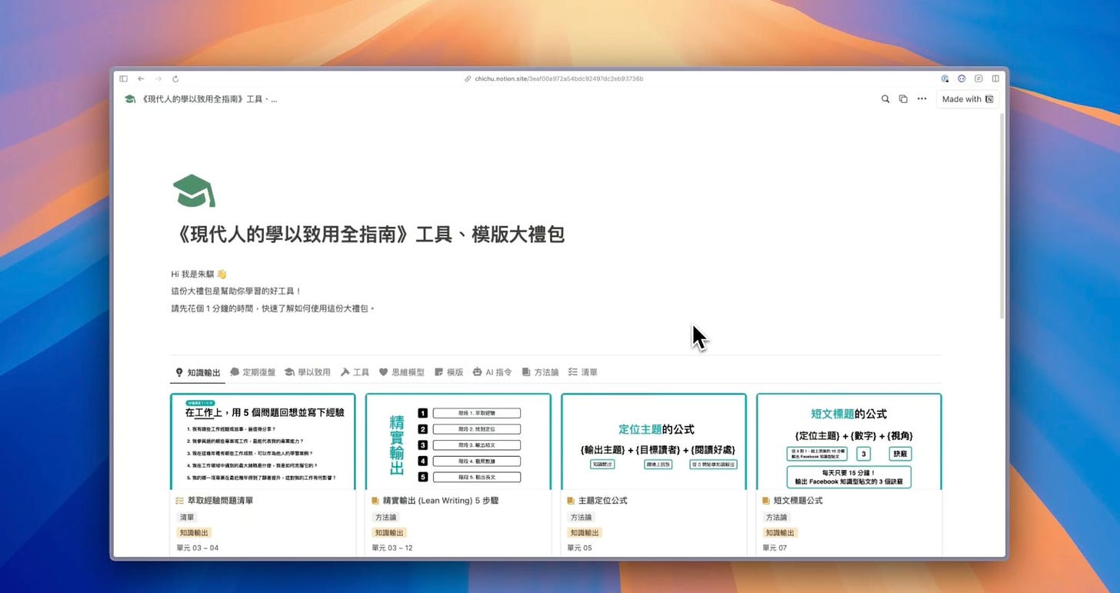Open the 定位主題的公式 card cover image
Screen dimensions: 1120x593
[x=654, y=441]
